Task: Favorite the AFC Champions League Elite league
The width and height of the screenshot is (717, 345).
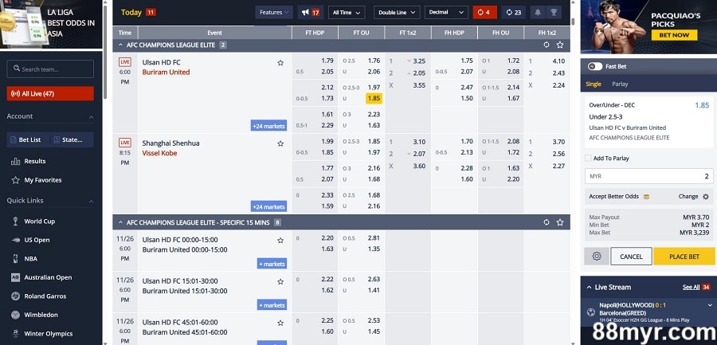Action: (560, 45)
